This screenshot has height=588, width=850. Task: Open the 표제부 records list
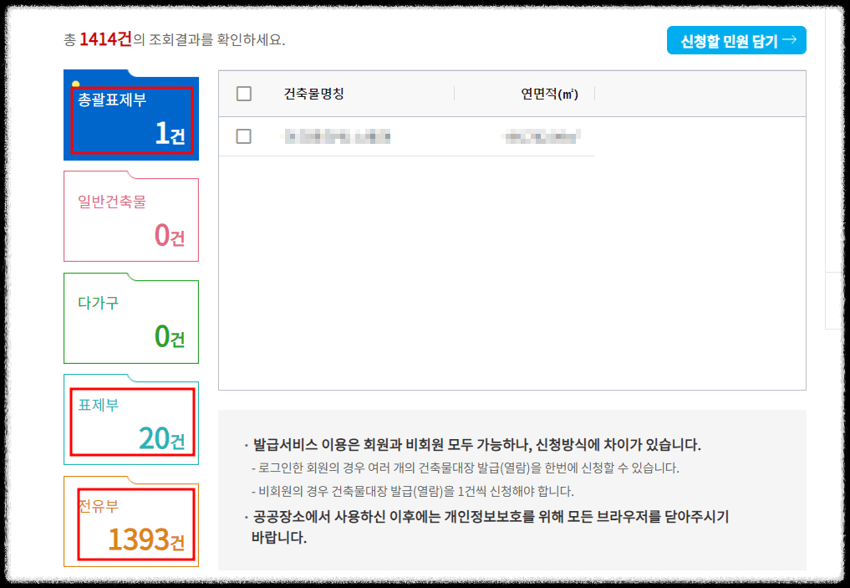tap(130, 421)
